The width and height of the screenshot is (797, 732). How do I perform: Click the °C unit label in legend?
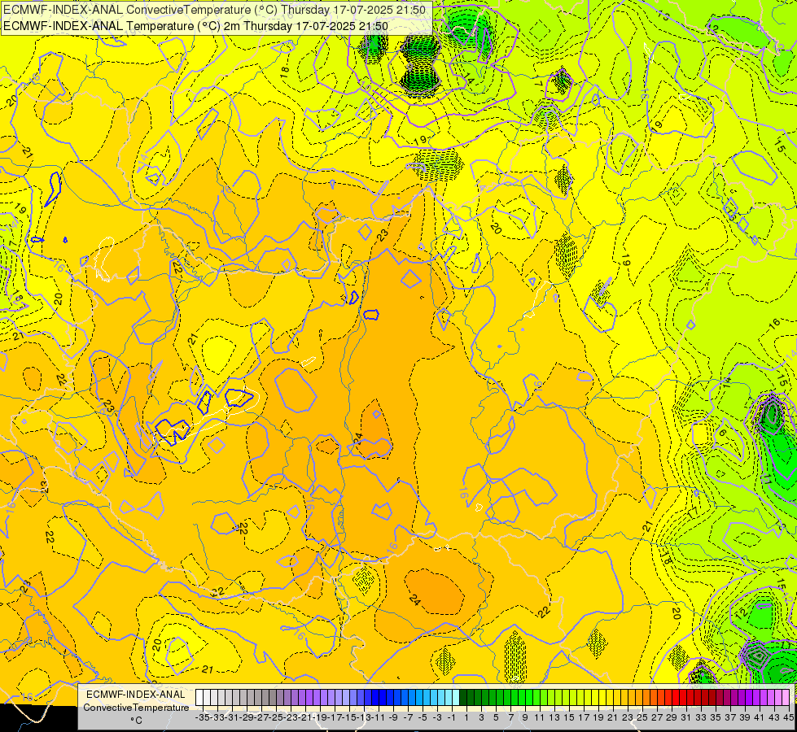tap(136, 721)
